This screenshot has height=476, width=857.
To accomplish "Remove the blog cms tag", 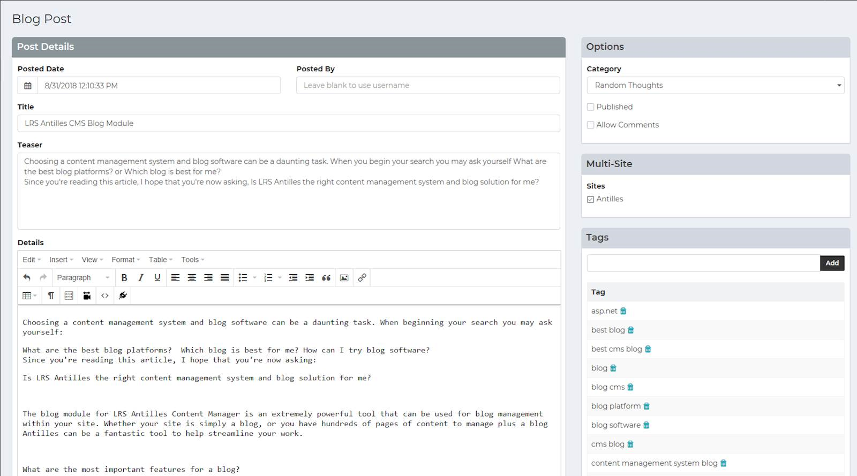I will pos(630,387).
